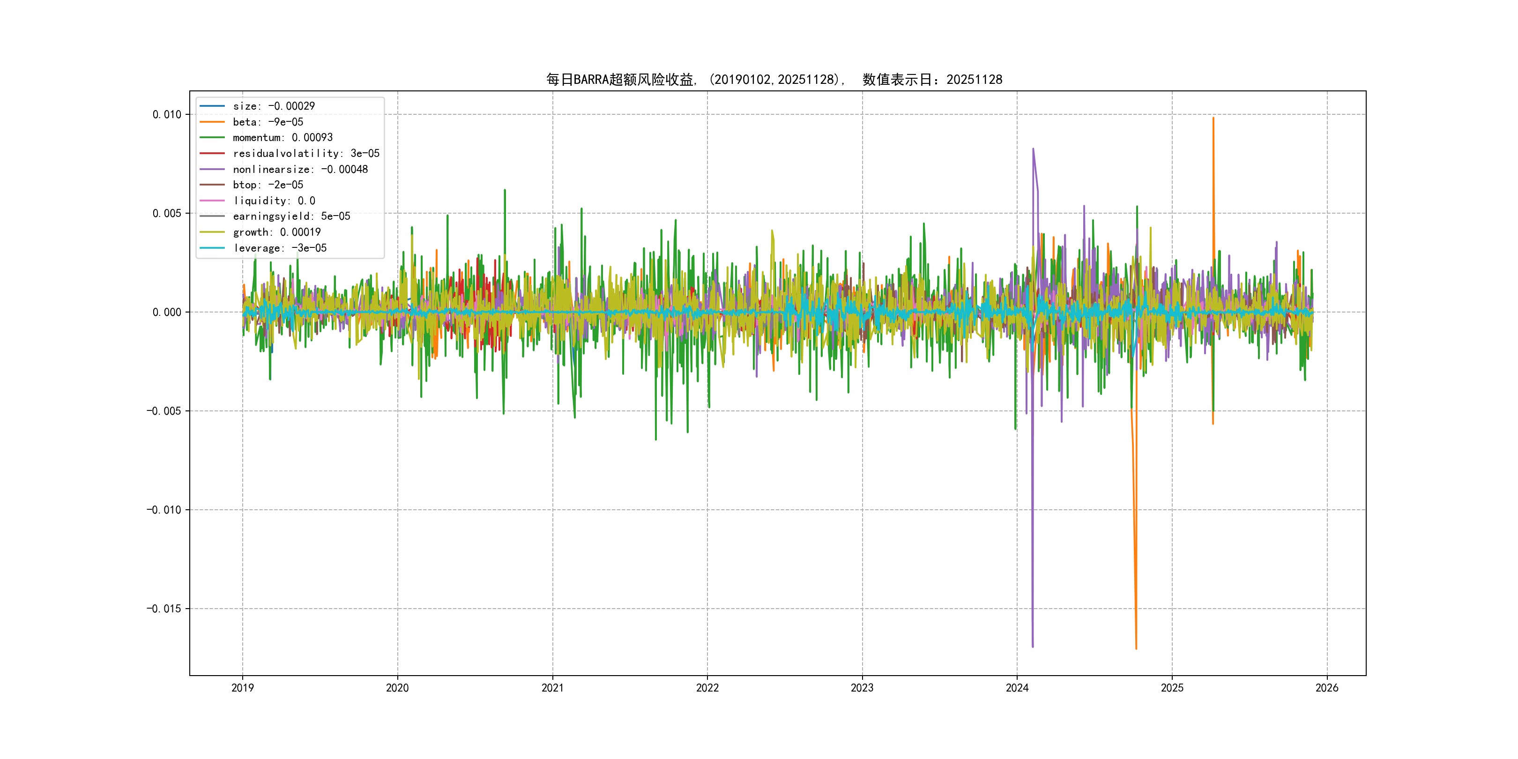Click the growth legend entry text

[276, 232]
